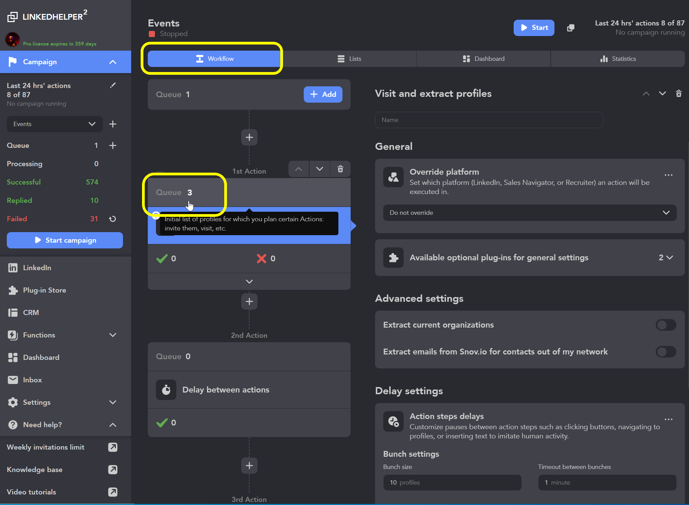View successful count of 1st Action
This screenshot has height=505, width=689.
click(x=166, y=259)
